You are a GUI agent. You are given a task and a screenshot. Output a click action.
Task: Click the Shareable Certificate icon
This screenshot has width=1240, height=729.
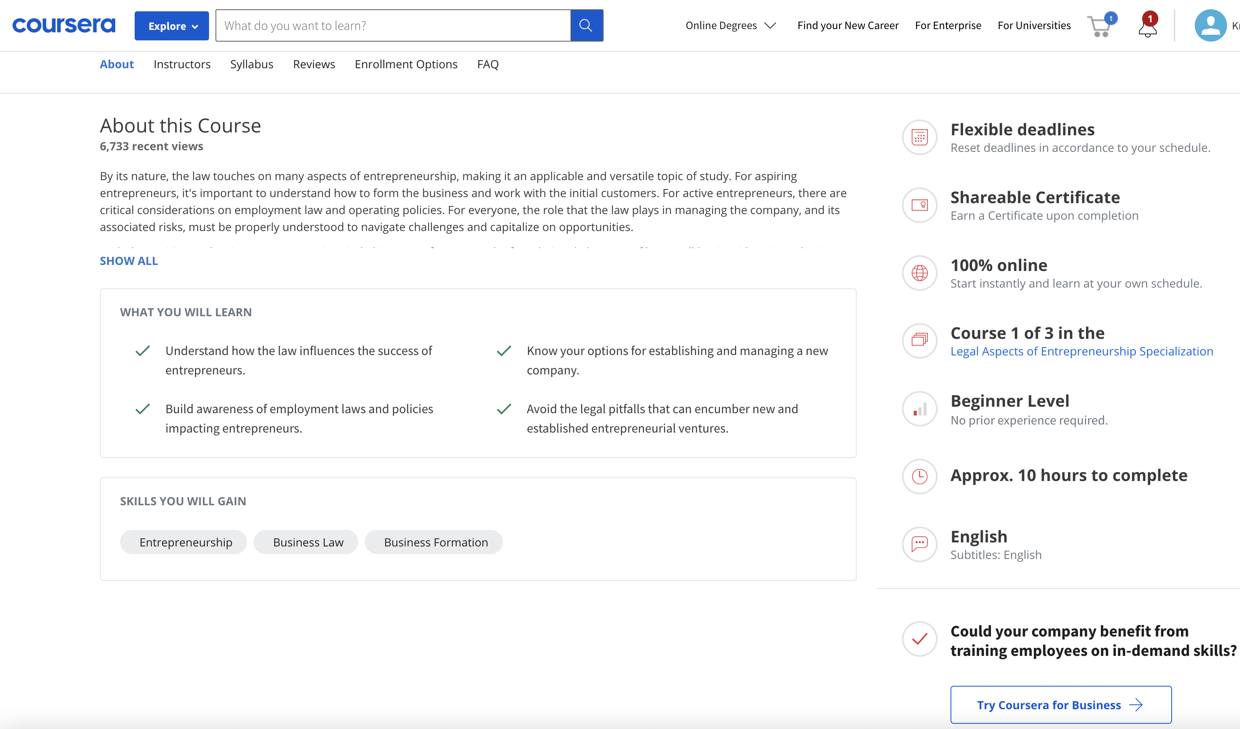[919, 205]
